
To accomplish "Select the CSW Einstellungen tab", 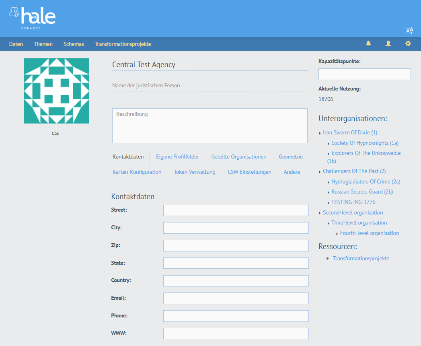I will tap(249, 172).
